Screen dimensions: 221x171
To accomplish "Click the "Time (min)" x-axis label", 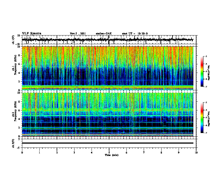I will [x=112, y=155].
